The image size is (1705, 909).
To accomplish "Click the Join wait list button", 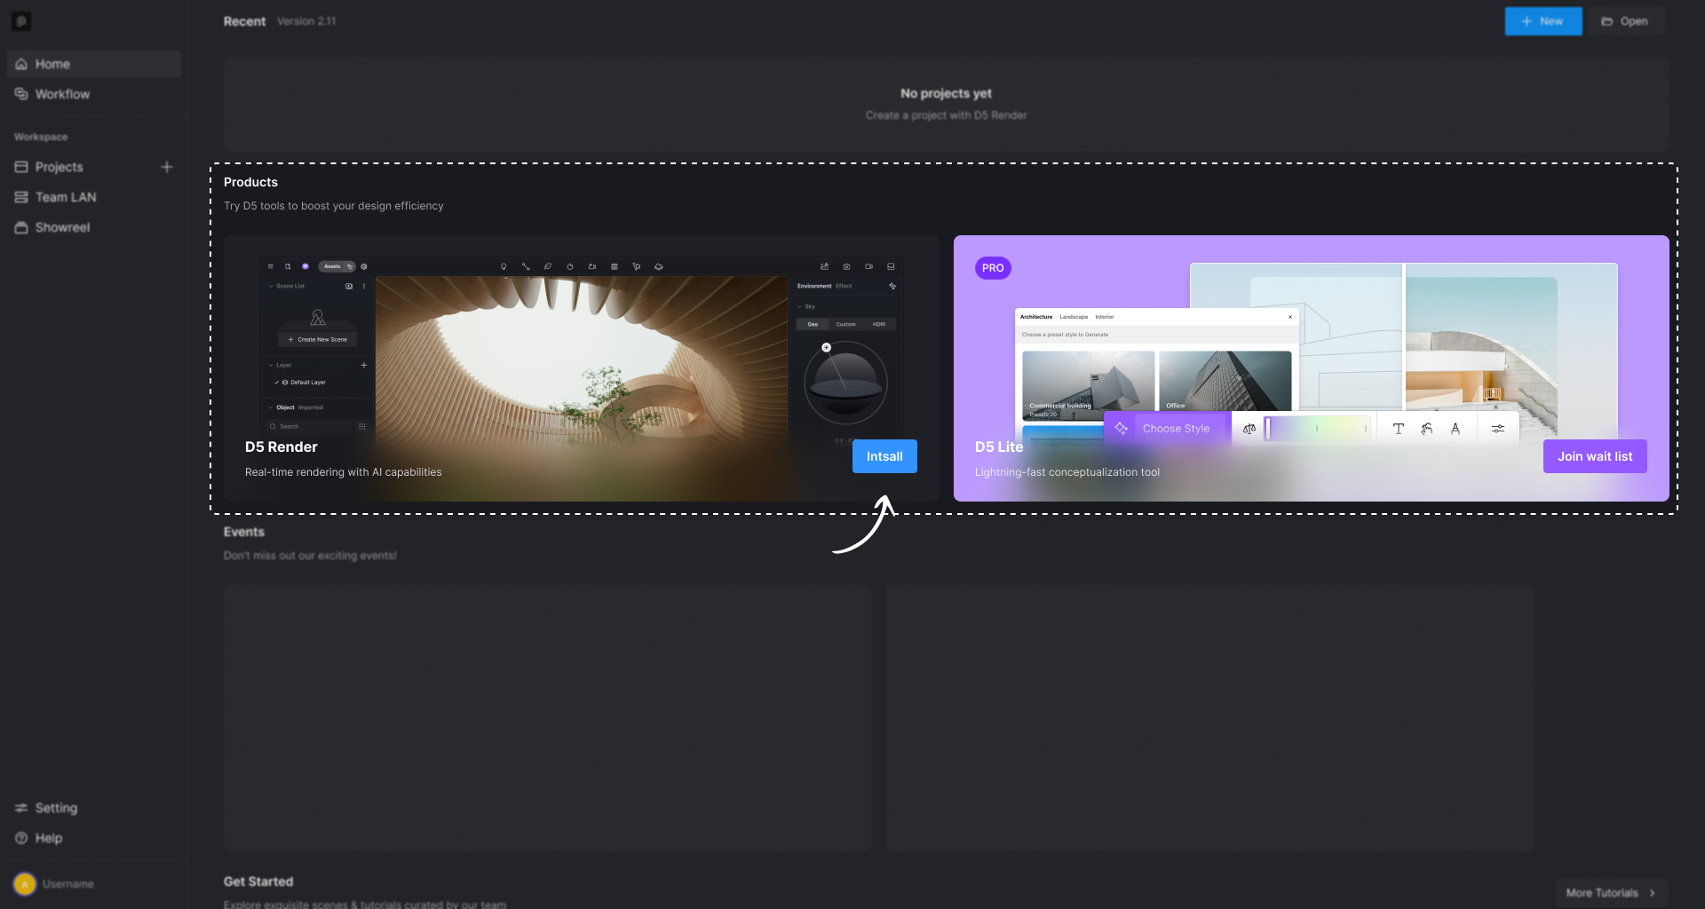I will tap(1595, 456).
